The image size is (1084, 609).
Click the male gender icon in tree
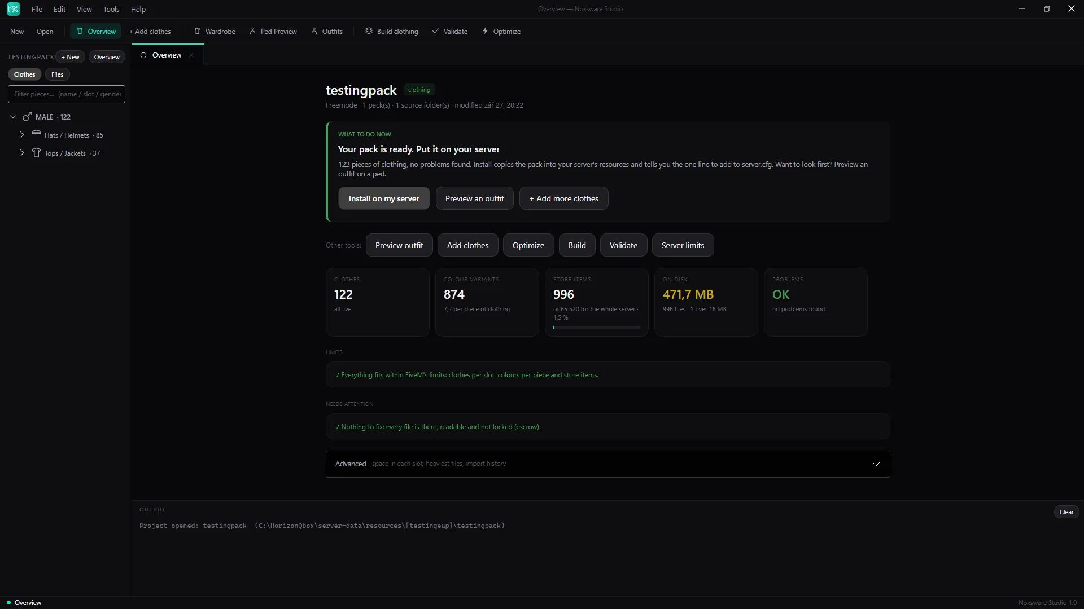(27, 117)
